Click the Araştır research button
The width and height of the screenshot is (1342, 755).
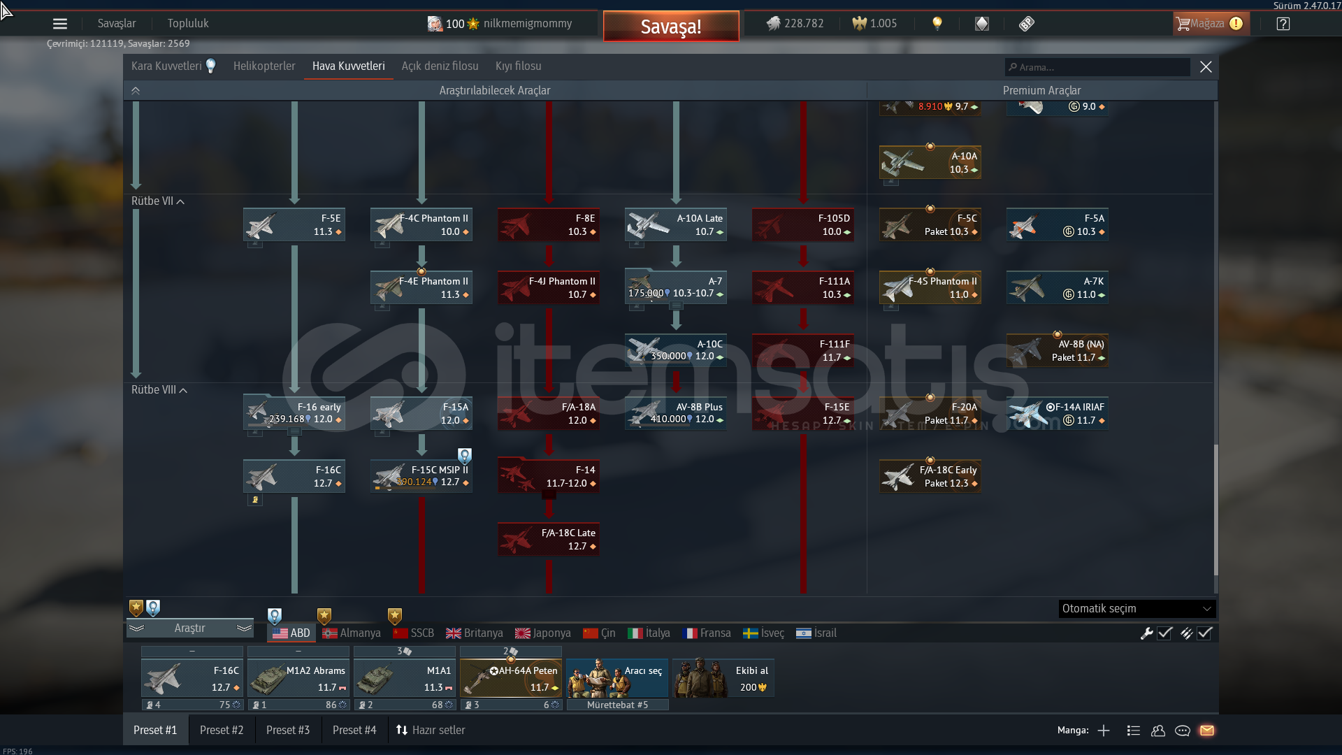coord(189,628)
